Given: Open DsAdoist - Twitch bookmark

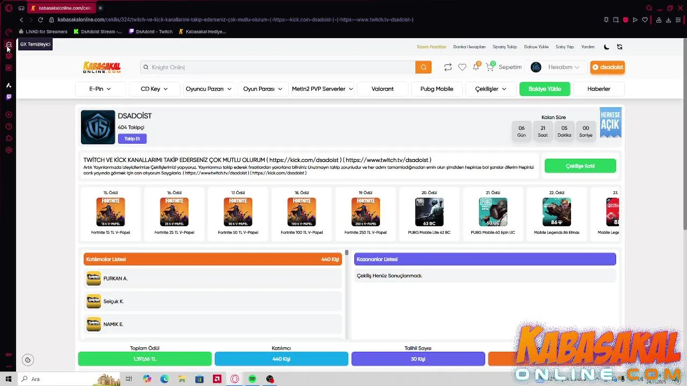Looking at the screenshot, I should (151, 32).
